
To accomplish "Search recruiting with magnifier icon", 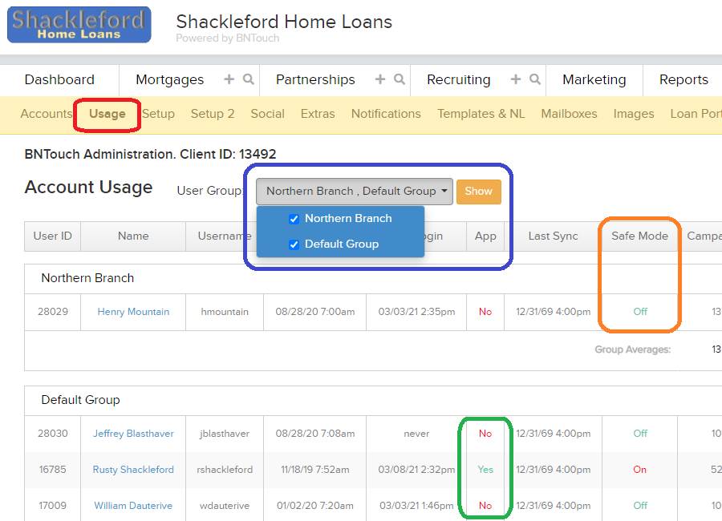I will click(x=534, y=79).
